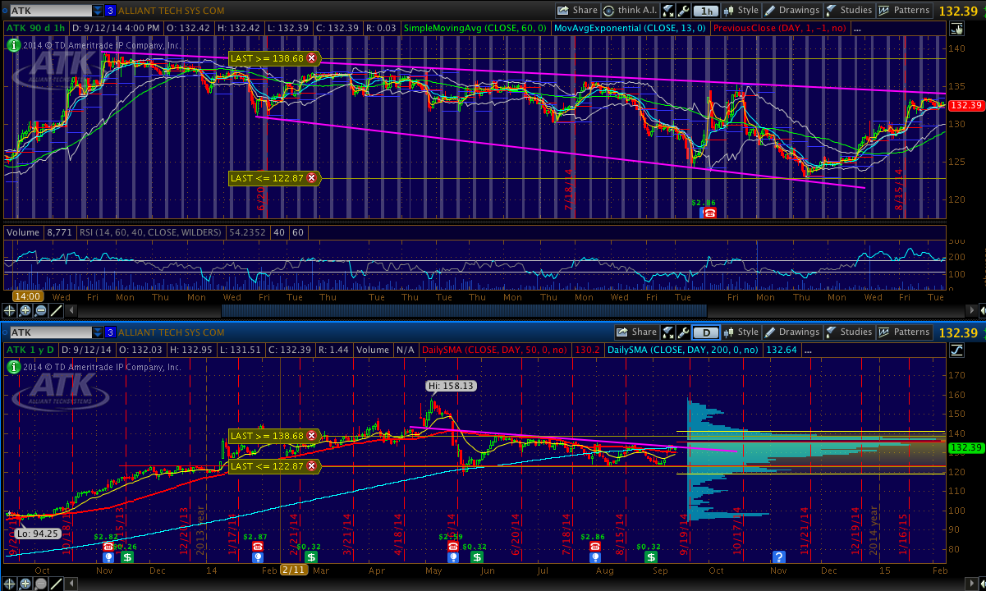
Task: Toggle the lower chart scale mode icon
Action: click(956, 350)
